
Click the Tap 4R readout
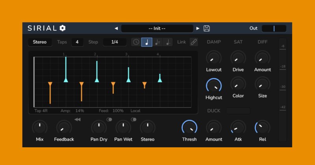tap(41, 111)
